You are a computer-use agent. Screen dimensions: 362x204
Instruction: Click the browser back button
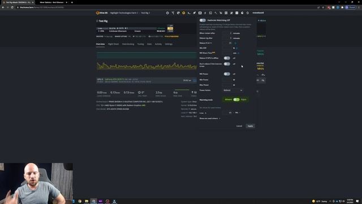3,7
